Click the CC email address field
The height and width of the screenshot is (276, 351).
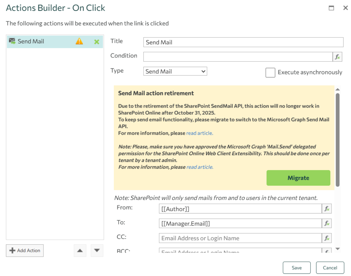[240, 238]
